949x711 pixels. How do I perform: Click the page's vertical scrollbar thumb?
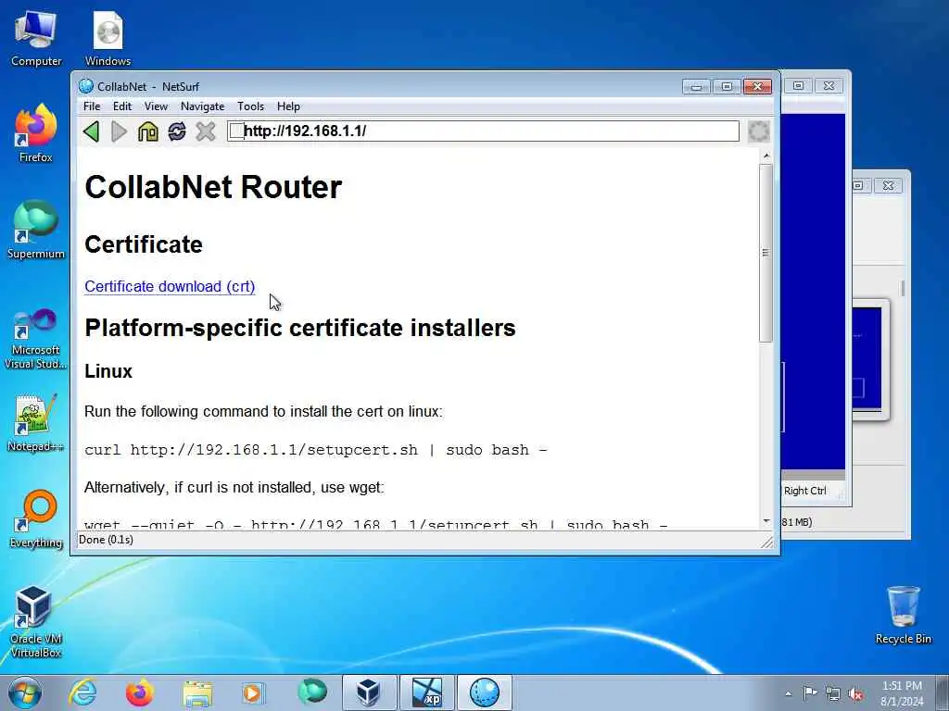pyautogui.click(x=766, y=253)
